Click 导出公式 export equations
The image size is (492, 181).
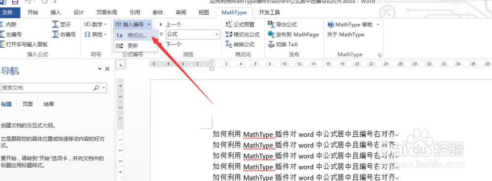tap(282, 25)
